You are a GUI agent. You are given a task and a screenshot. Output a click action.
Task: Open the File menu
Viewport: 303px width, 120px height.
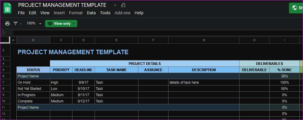pyautogui.click(x=21, y=13)
